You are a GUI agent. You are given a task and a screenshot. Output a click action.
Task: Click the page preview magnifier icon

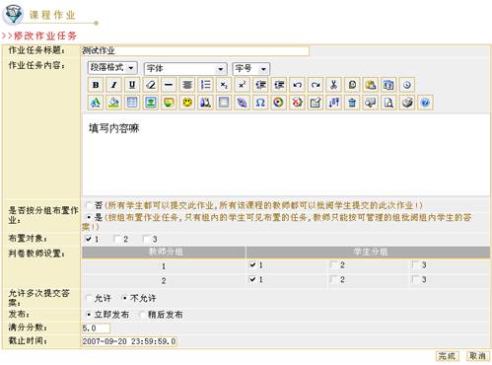click(x=388, y=103)
